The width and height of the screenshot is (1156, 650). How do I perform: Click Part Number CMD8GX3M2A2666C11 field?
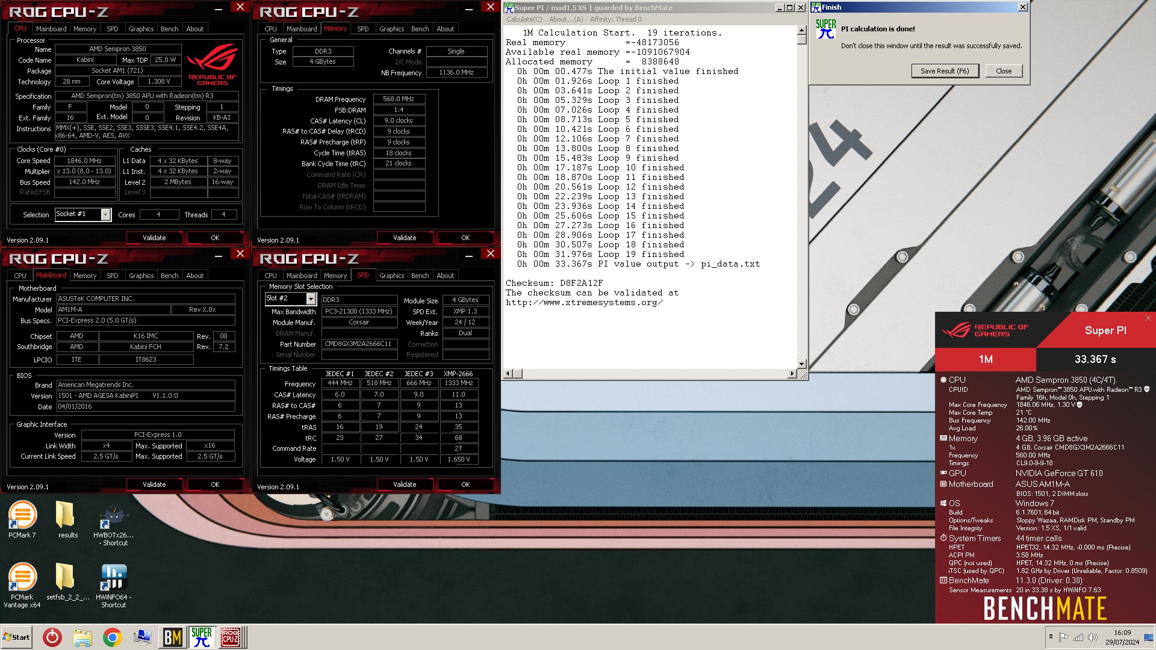coord(359,344)
